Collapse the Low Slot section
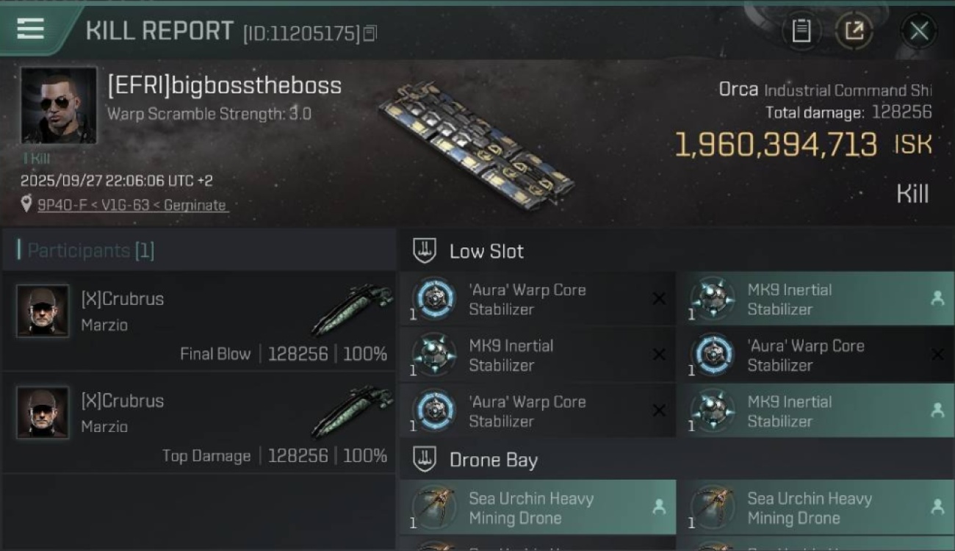The width and height of the screenshot is (955, 551). (425, 251)
